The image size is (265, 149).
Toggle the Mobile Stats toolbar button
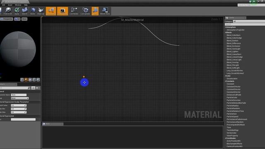click(x=105, y=11)
